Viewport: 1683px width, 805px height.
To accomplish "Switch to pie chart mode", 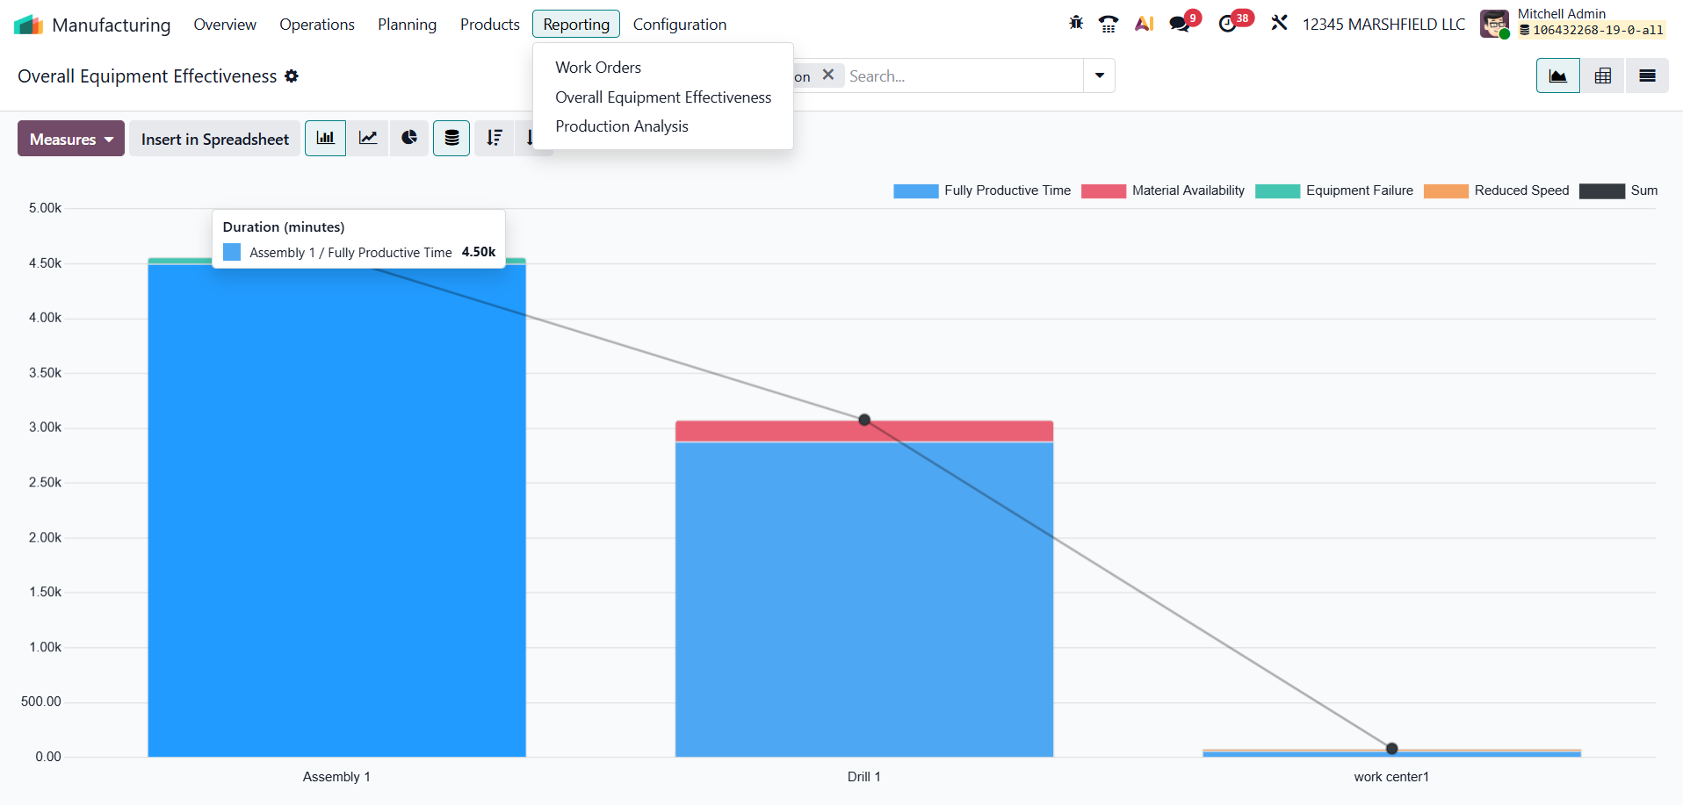I will (x=409, y=139).
